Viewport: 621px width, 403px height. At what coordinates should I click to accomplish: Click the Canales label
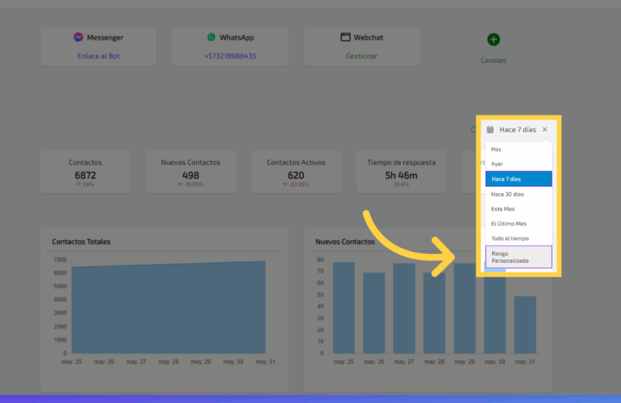493,60
